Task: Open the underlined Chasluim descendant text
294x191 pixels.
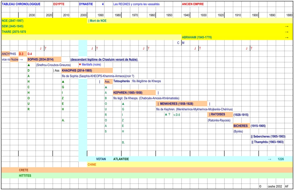Action: coord(104,59)
